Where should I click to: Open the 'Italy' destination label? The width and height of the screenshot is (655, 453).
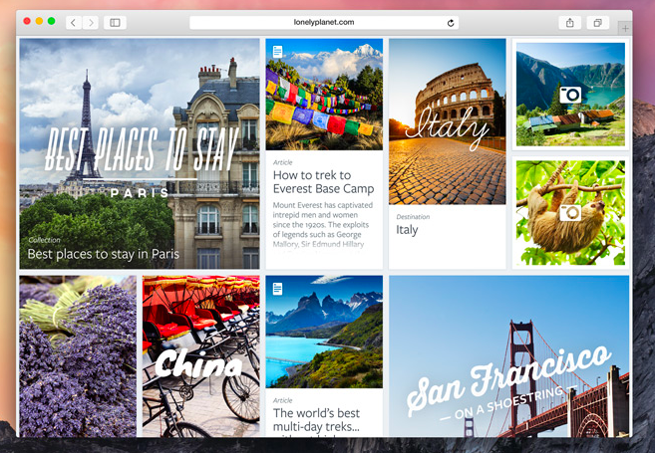click(407, 230)
